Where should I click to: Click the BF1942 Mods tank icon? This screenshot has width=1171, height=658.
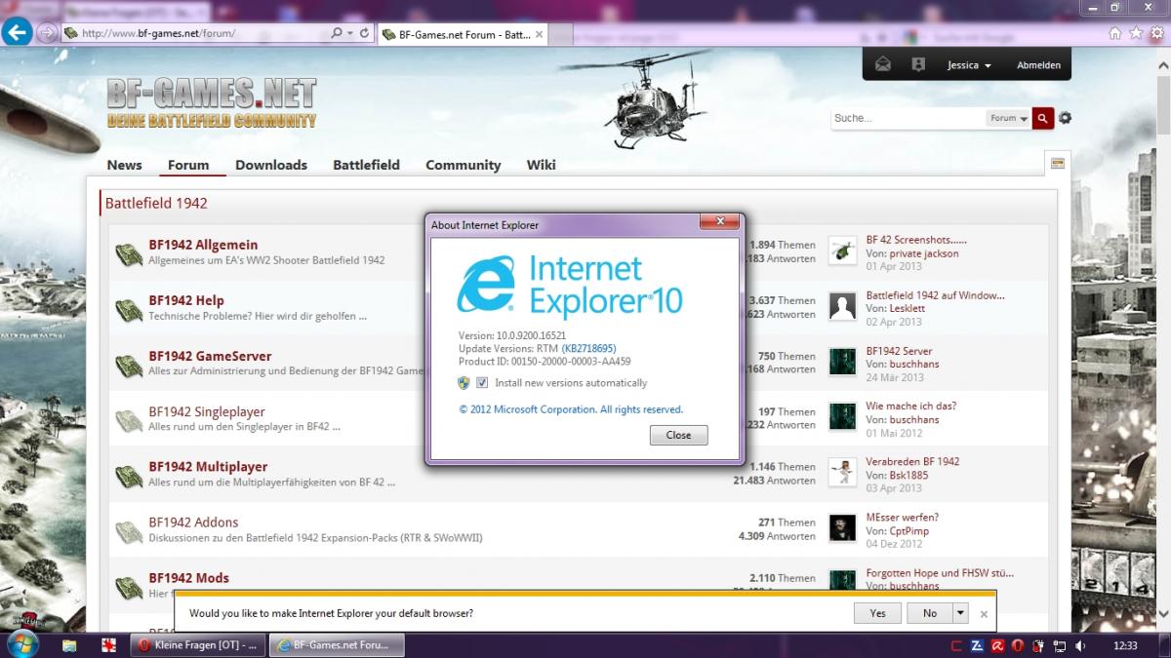click(129, 586)
